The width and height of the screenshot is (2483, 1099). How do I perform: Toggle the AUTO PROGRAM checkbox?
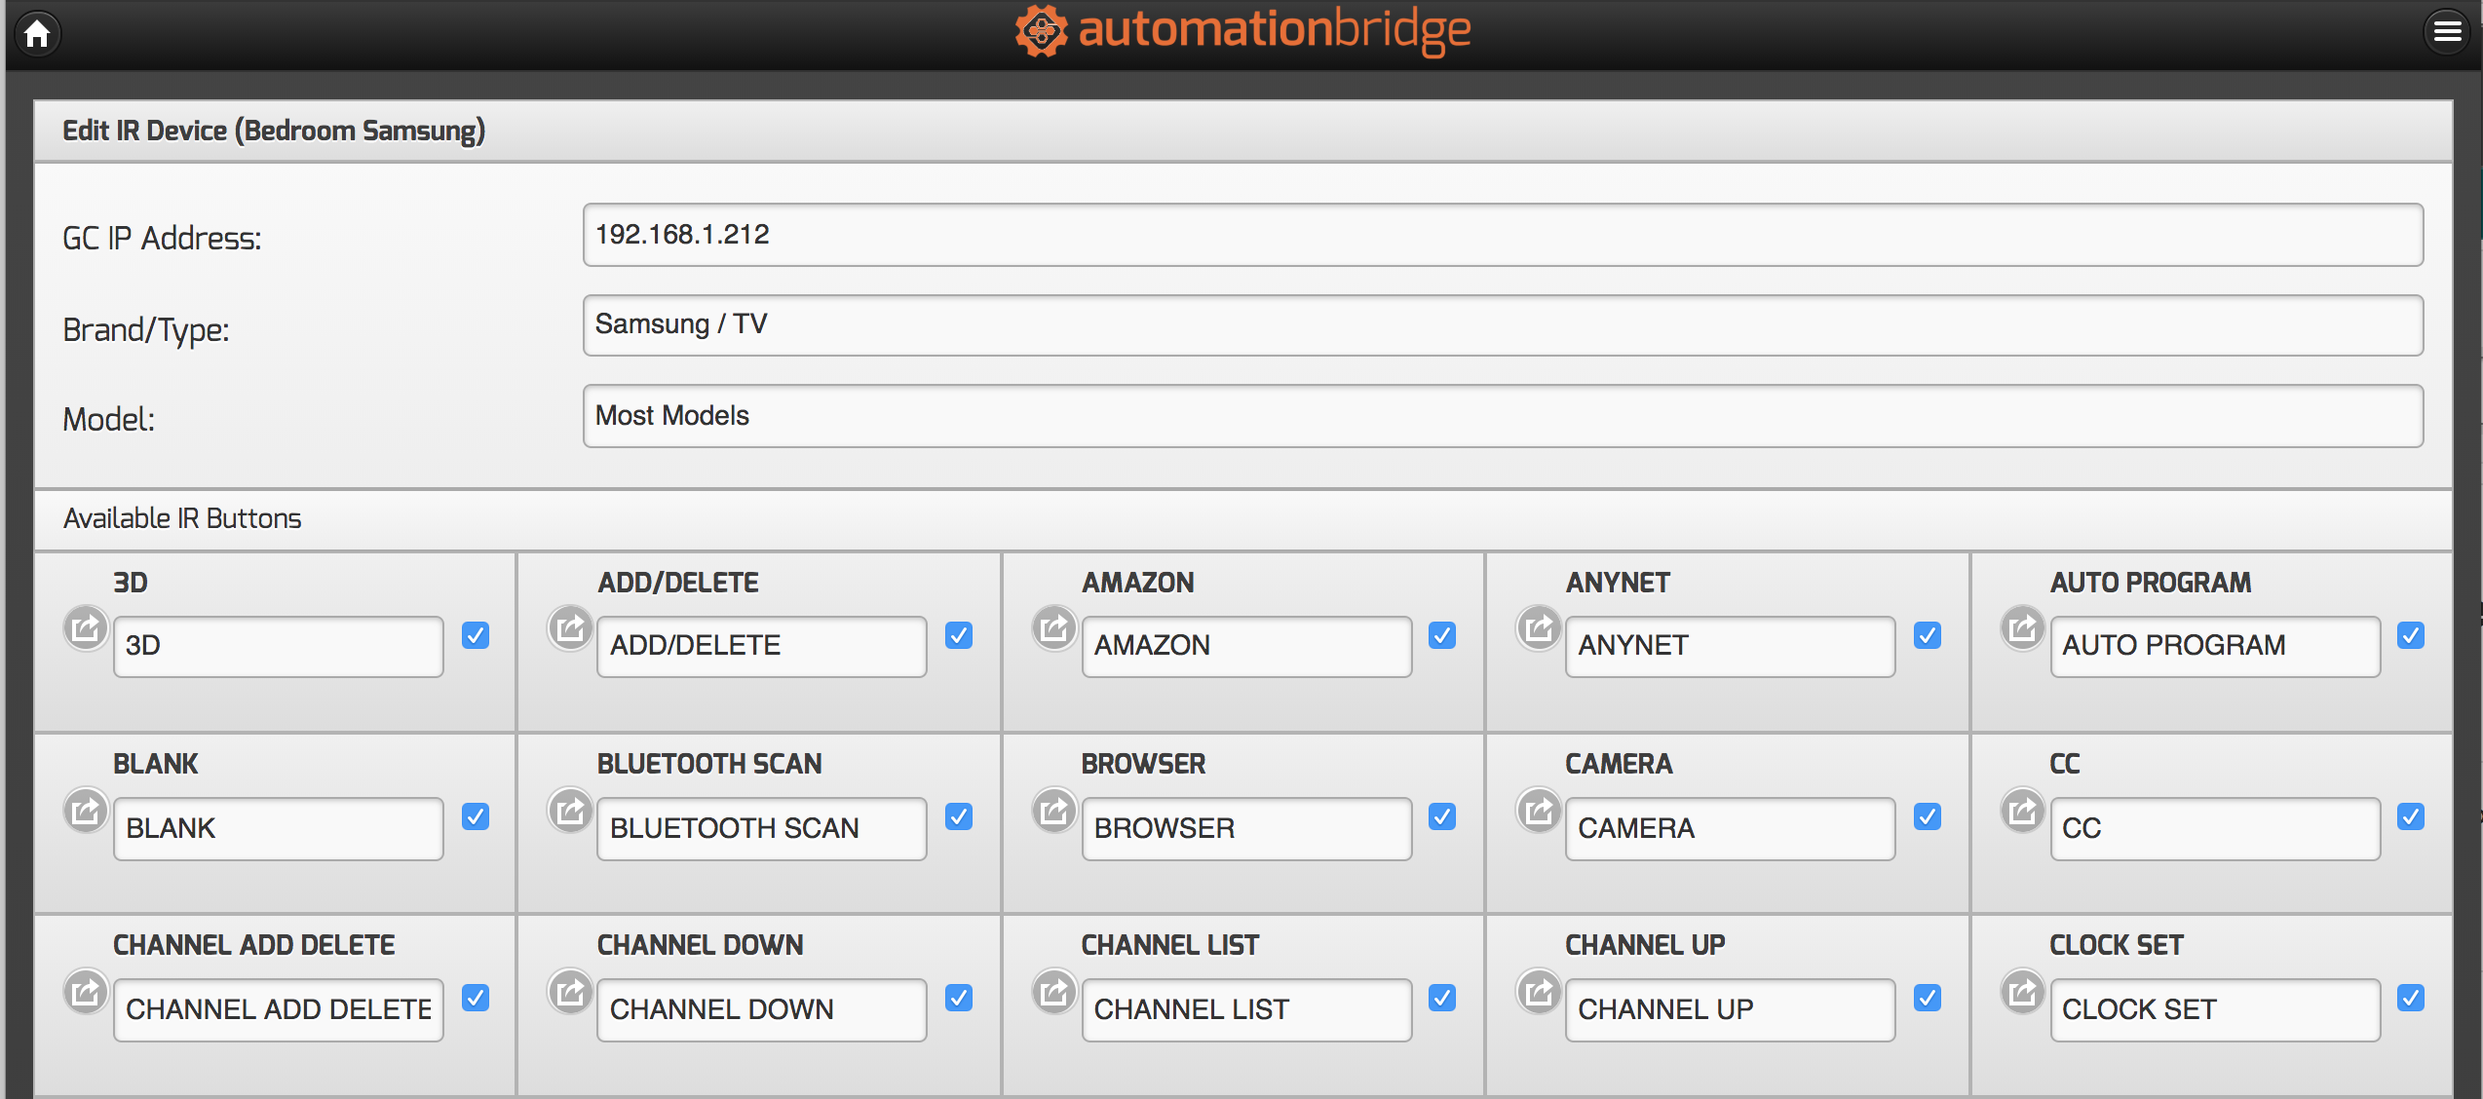[2411, 635]
